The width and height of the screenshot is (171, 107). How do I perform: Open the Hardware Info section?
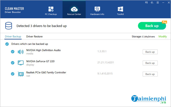tap(97, 10)
